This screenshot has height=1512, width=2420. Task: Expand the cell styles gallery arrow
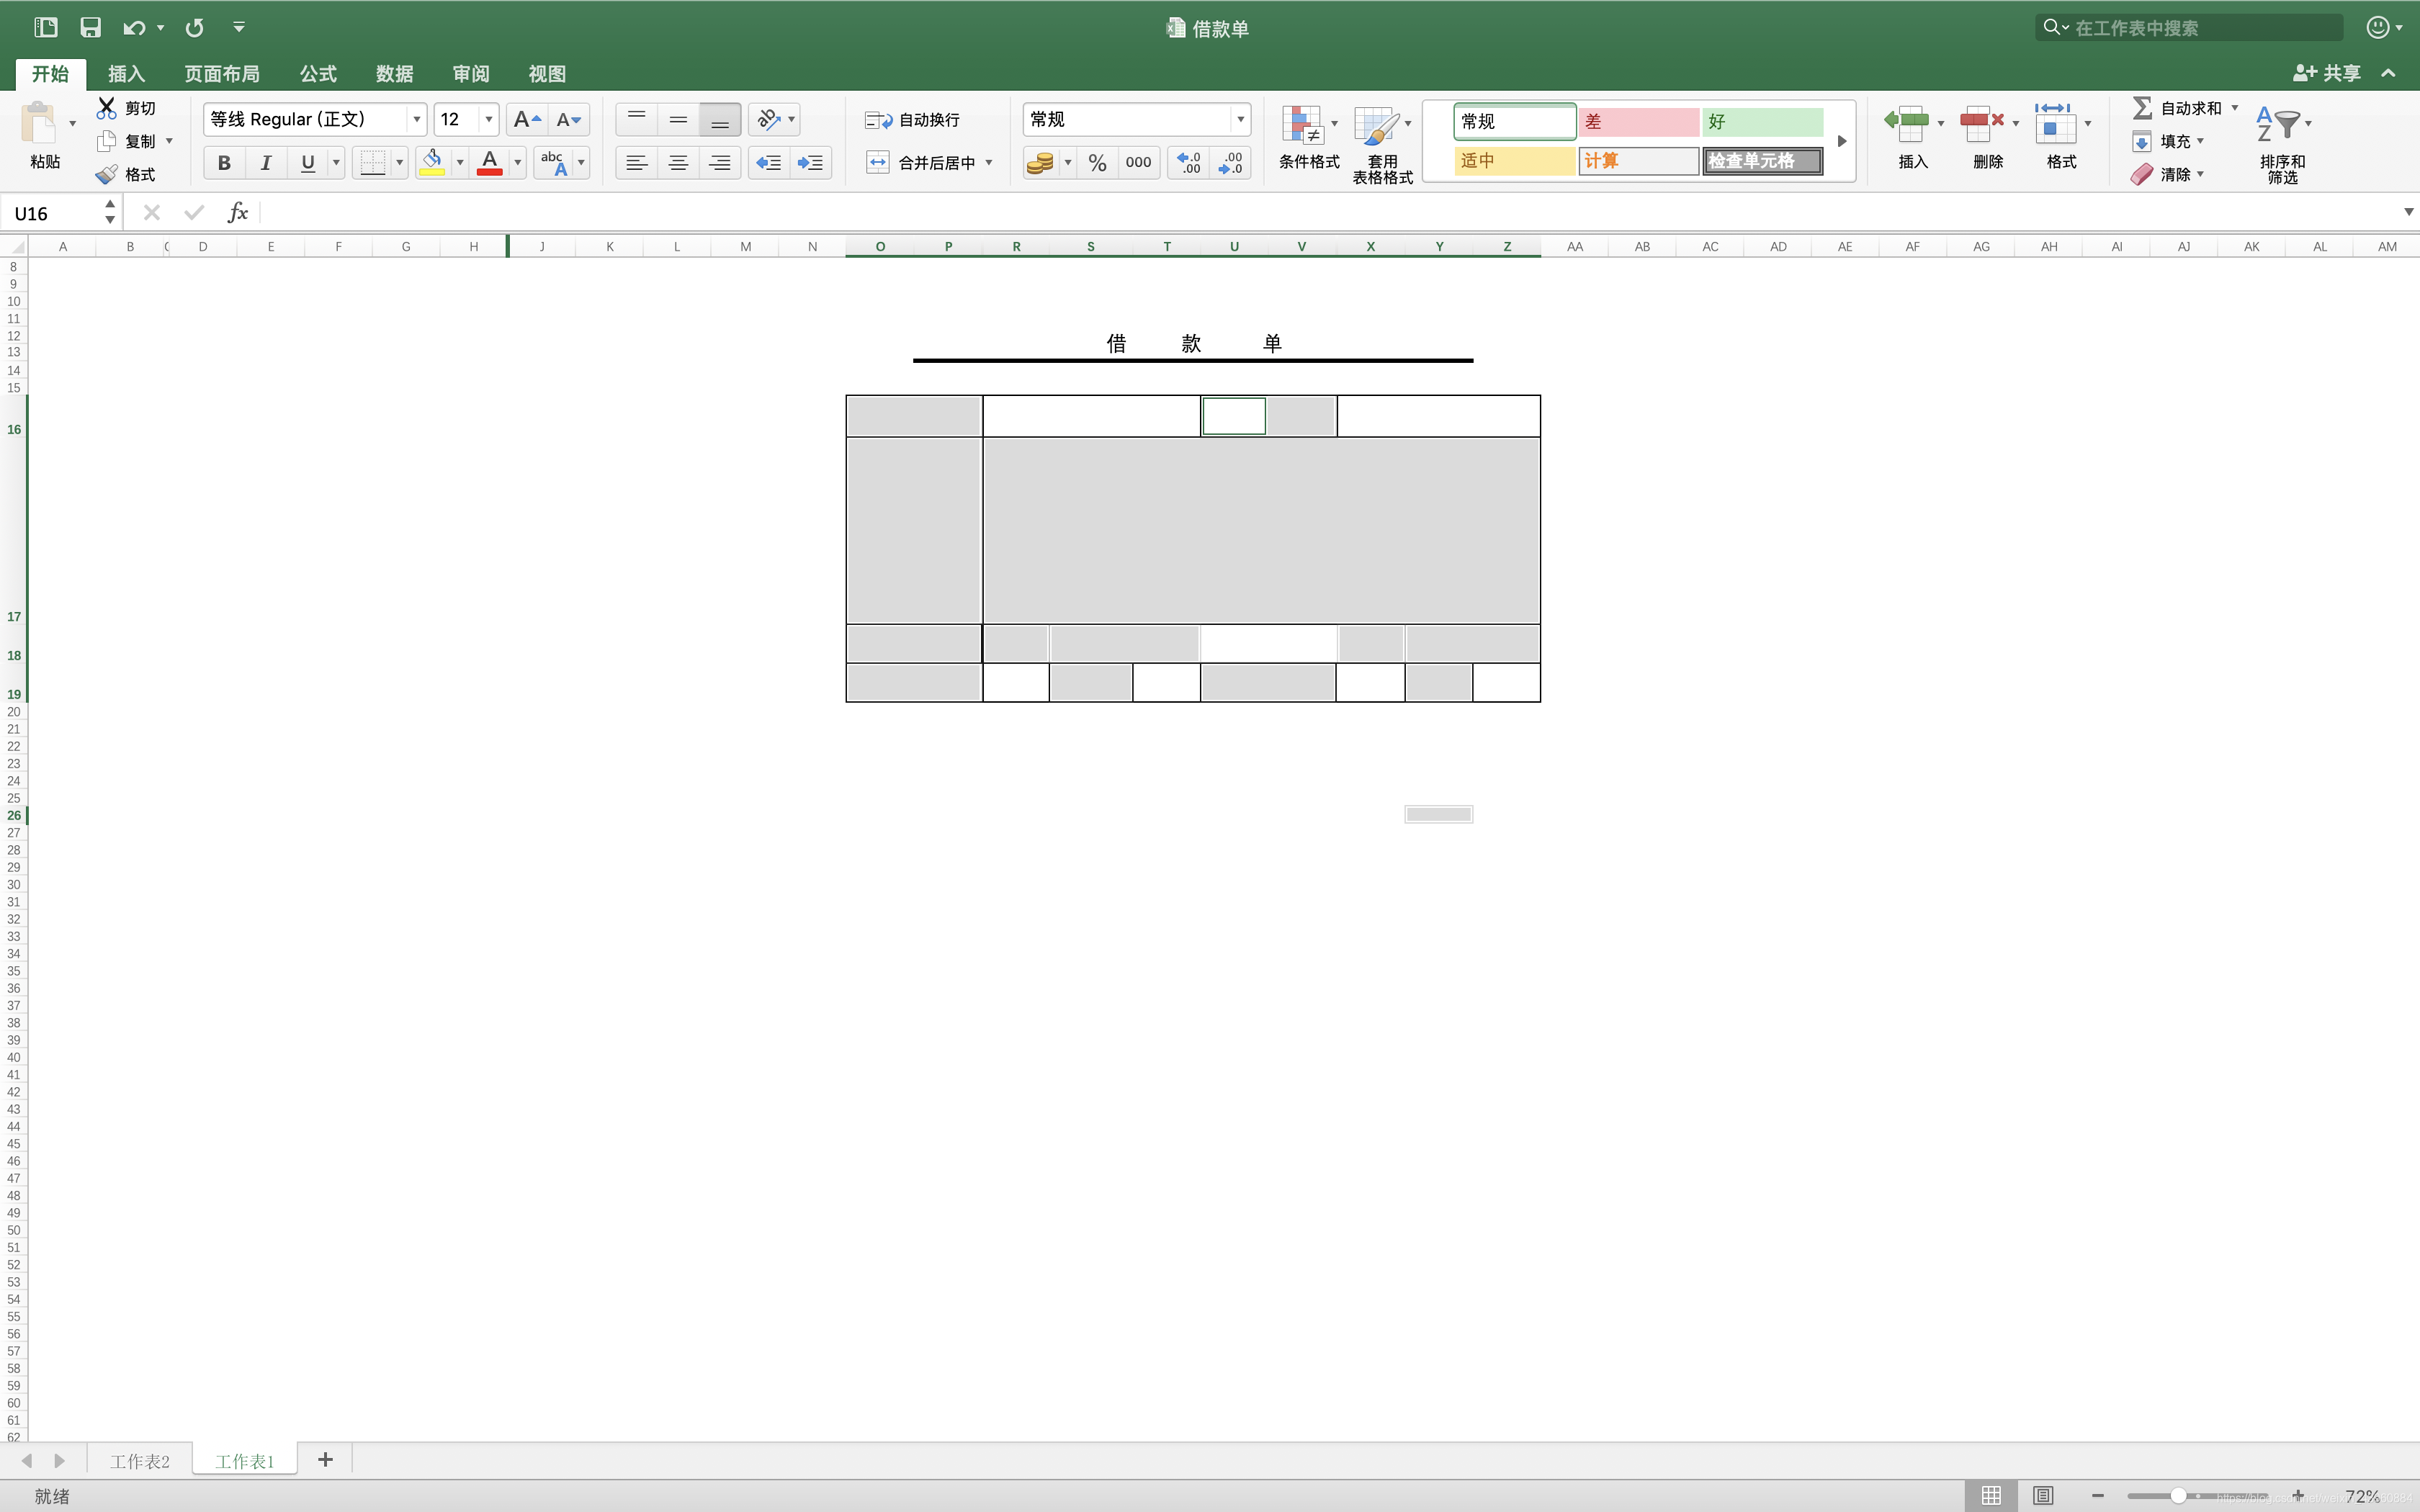point(1841,141)
